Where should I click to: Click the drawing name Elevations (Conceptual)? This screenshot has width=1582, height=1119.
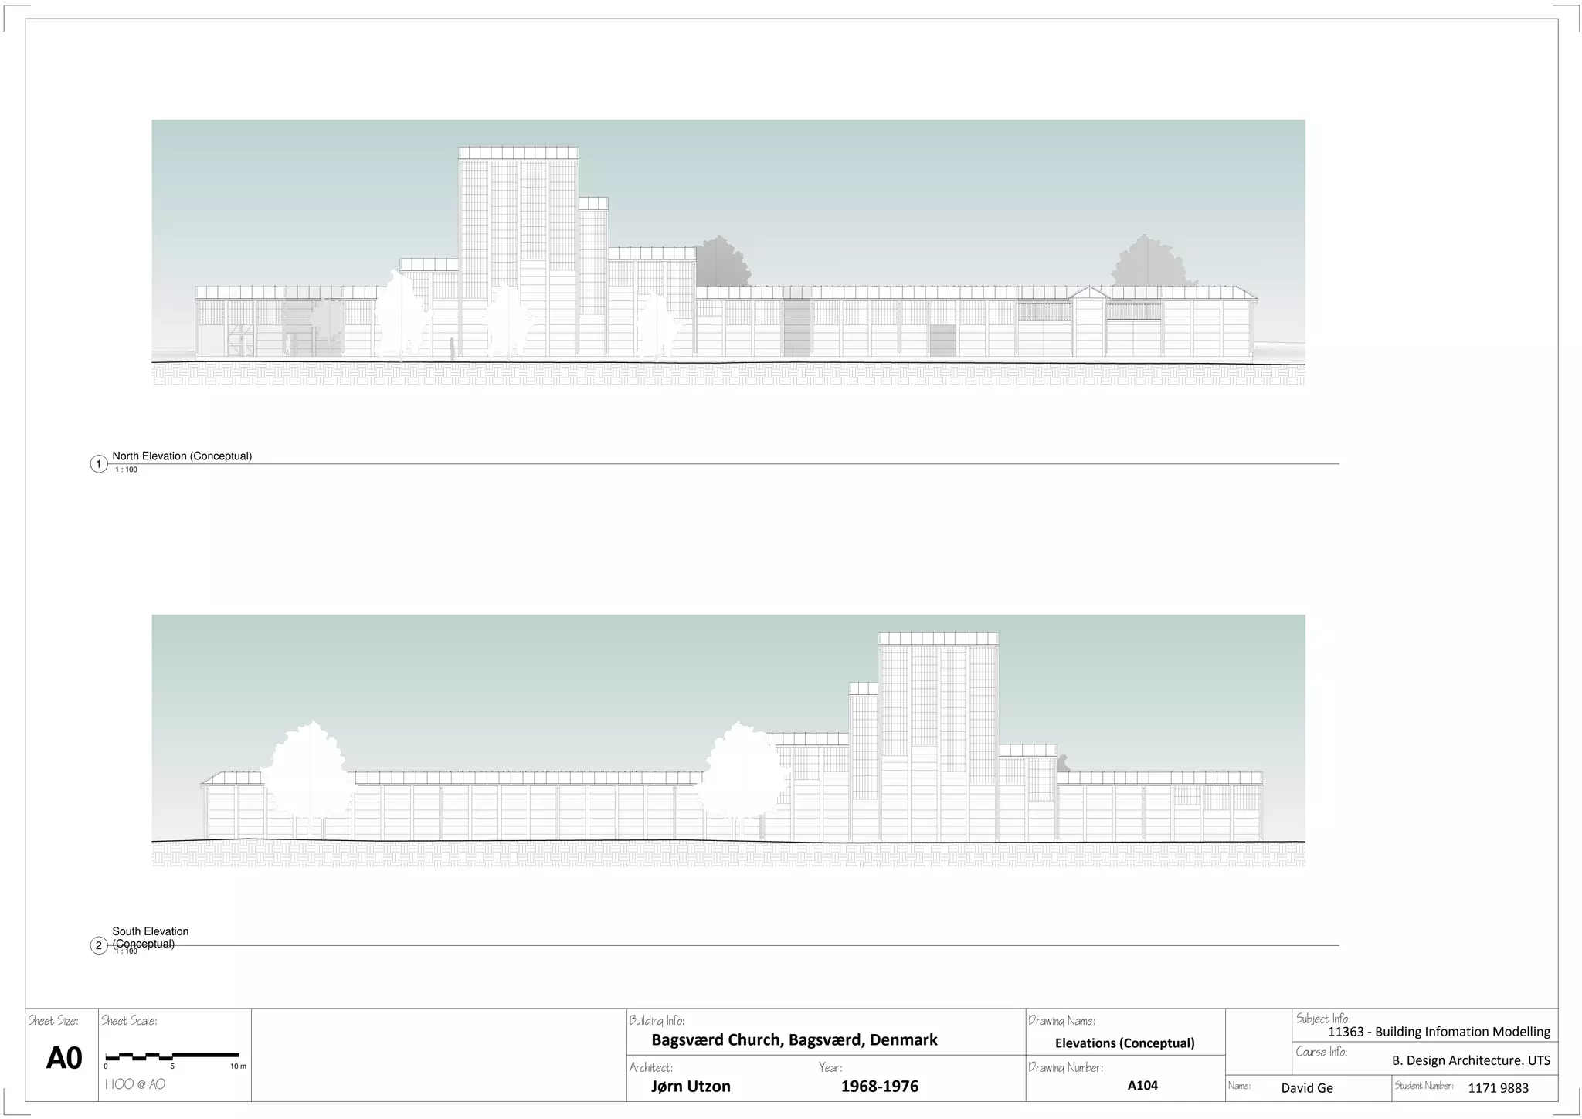1125,1043
